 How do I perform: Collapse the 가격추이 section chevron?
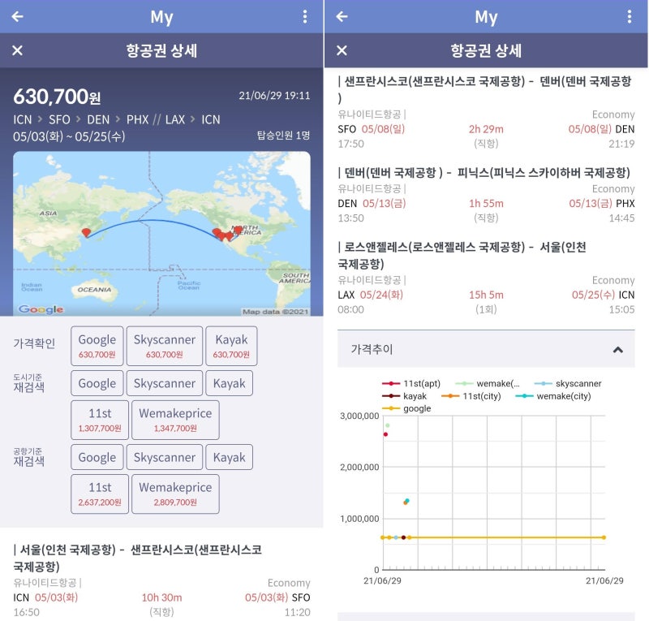[x=618, y=350]
